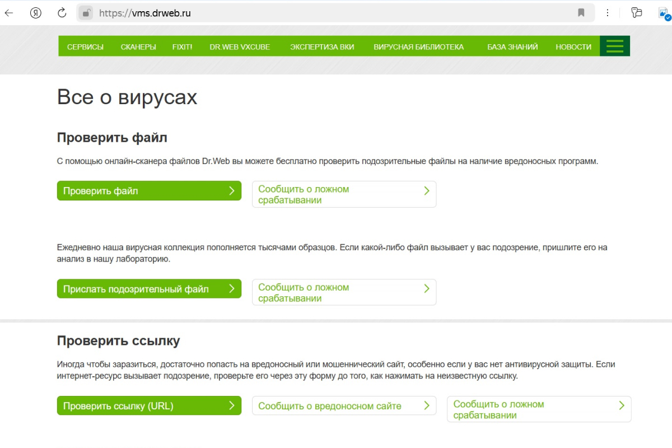The image size is (672, 448).
Task: Open the НОВОСТИ menu item
Action: click(x=573, y=46)
